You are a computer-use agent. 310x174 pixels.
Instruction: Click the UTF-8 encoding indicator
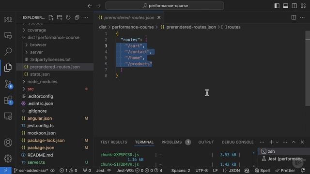(201, 171)
